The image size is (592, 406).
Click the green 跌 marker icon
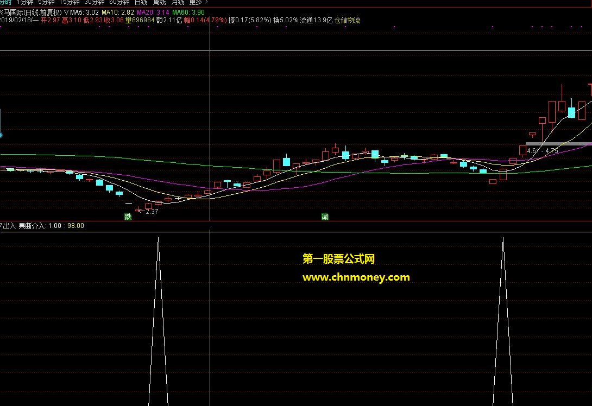[x=128, y=217]
